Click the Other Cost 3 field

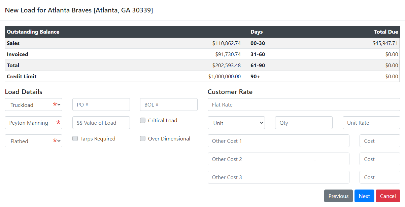tap(278, 177)
